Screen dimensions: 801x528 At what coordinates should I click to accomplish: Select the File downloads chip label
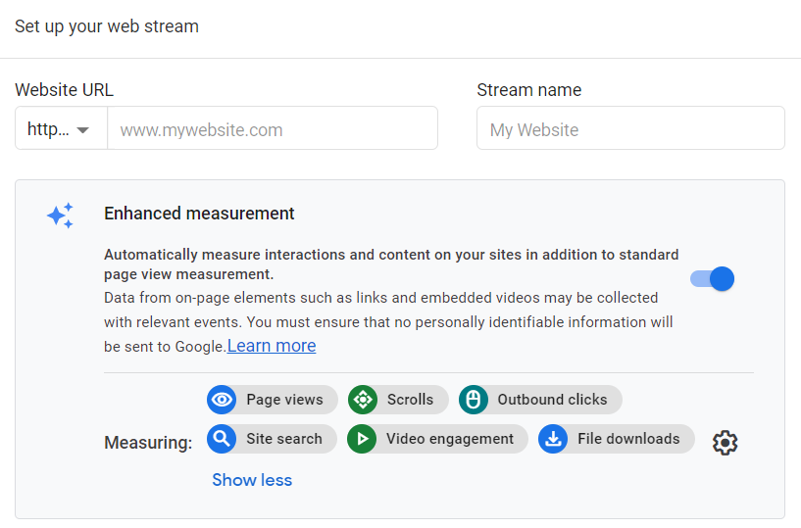pos(628,439)
